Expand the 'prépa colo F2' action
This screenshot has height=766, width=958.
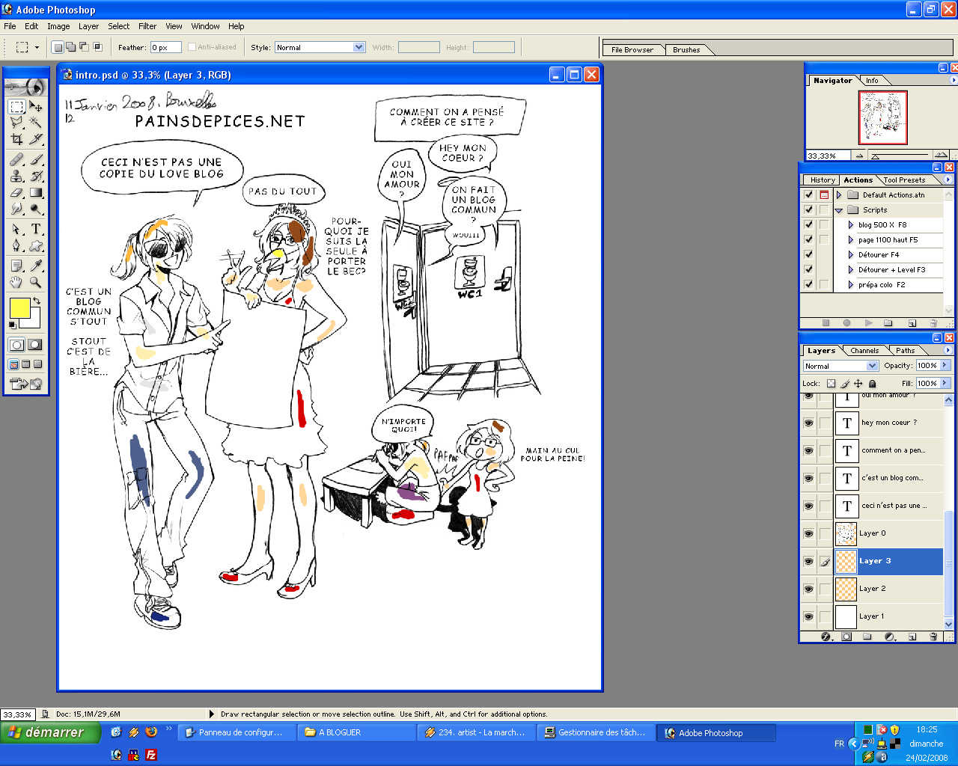coord(851,285)
